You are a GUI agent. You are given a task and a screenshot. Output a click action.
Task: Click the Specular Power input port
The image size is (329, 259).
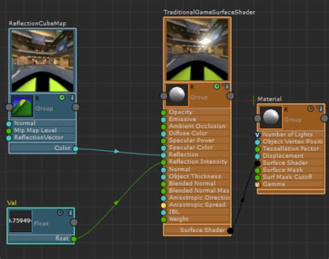pos(164,141)
